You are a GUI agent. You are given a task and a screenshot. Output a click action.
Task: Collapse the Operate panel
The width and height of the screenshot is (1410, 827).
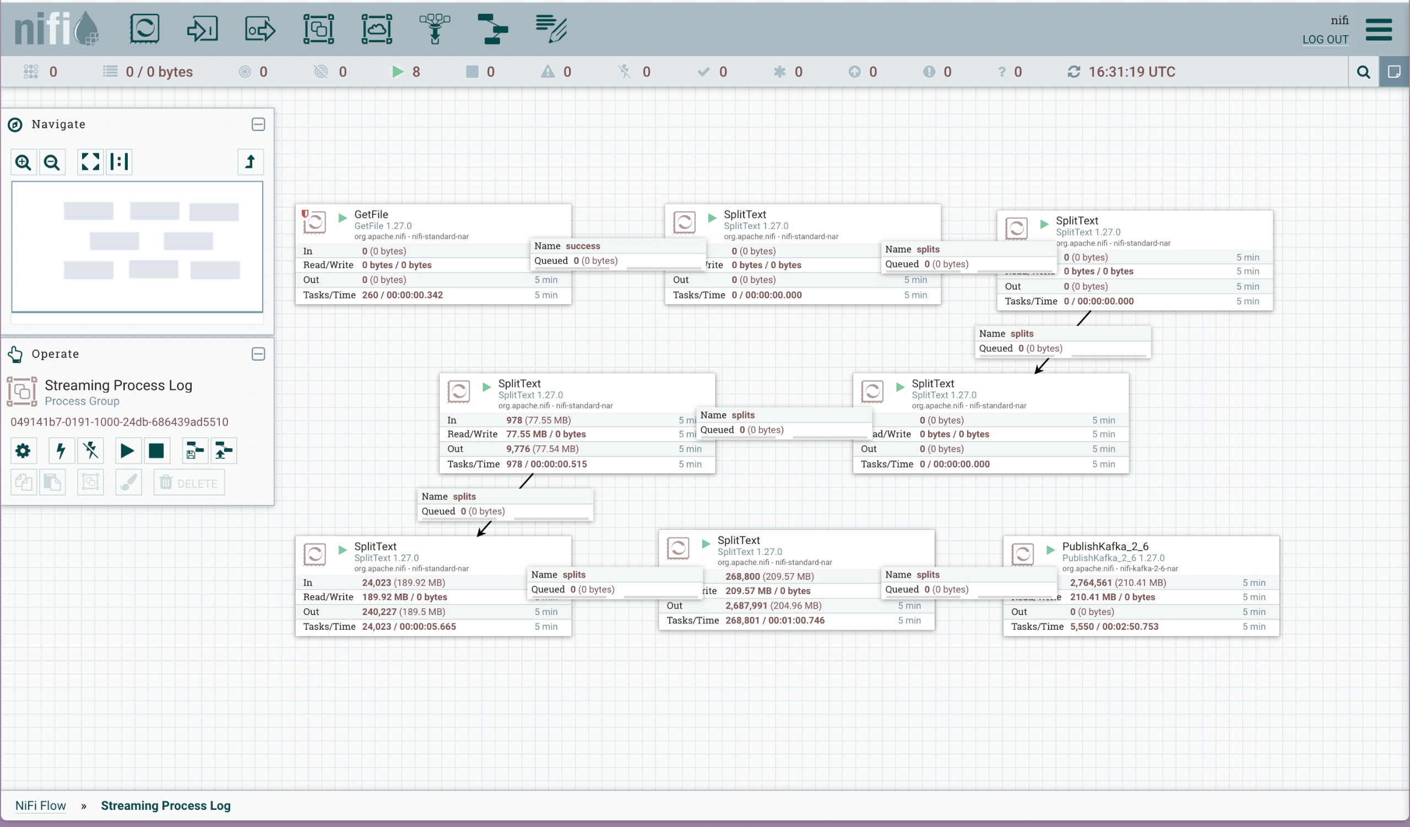point(258,354)
